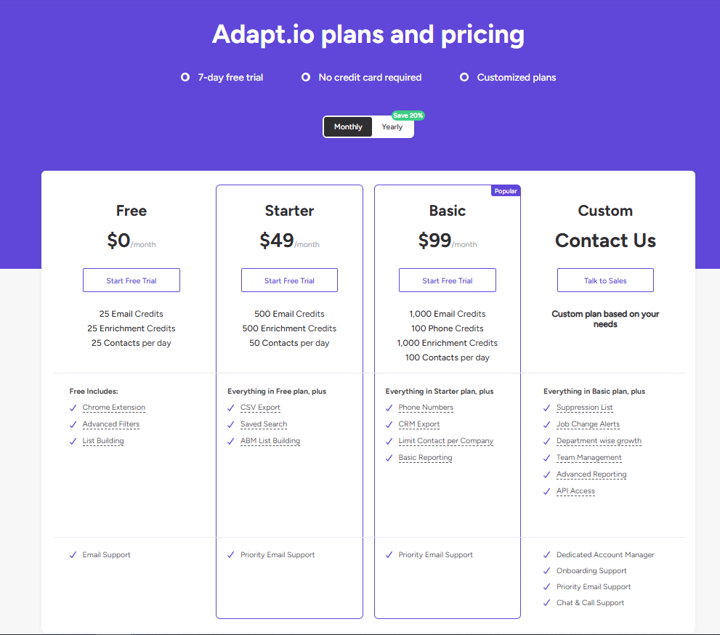Click the API Access feature link
The height and width of the screenshot is (635, 720).
575,491
